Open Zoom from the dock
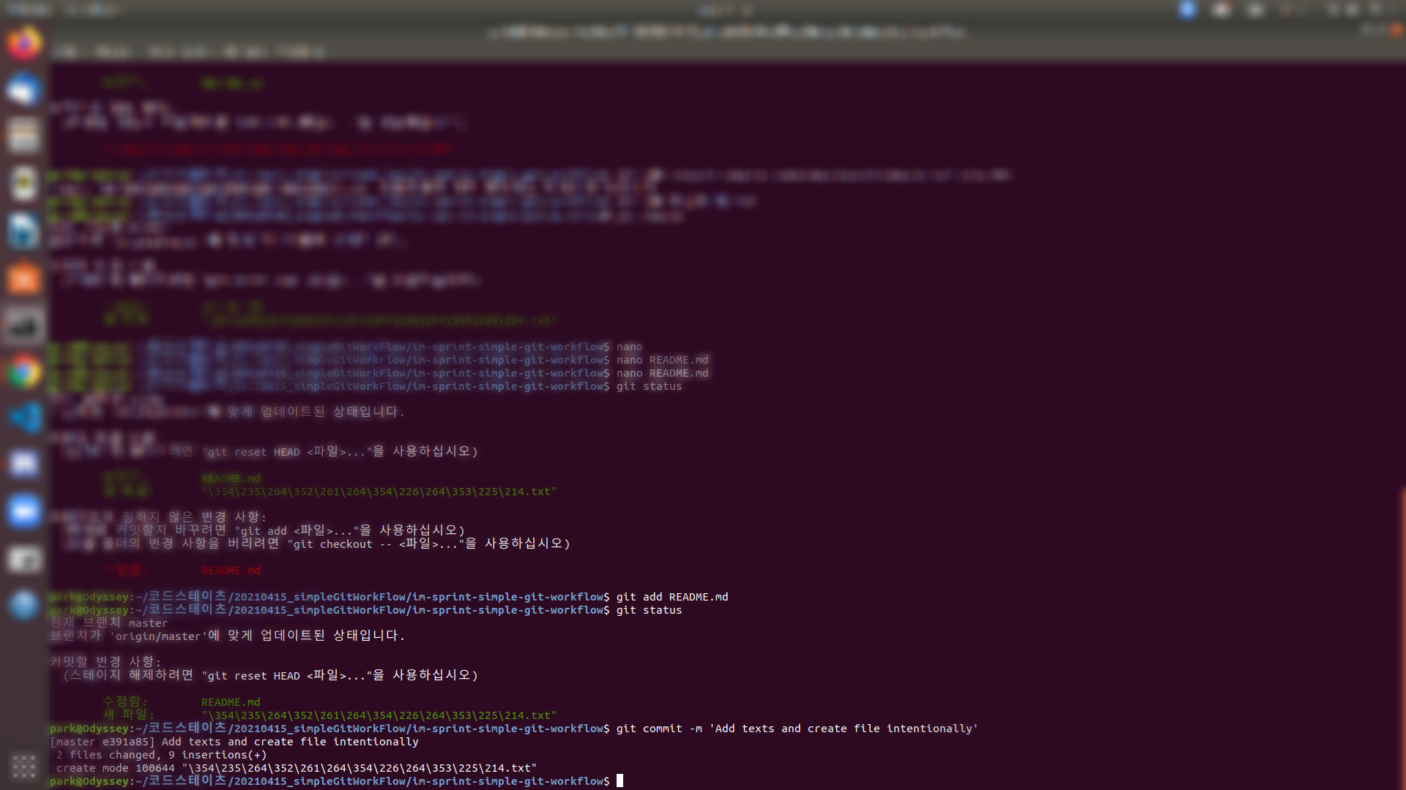The height and width of the screenshot is (790, 1406). click(x=23, y=511)
